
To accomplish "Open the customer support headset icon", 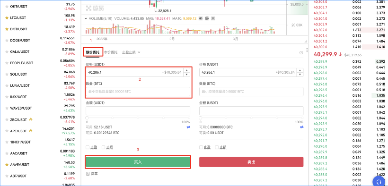I will [x=379, y=182].
